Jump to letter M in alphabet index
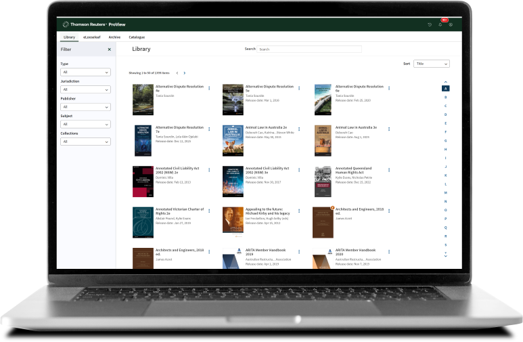 446,193
